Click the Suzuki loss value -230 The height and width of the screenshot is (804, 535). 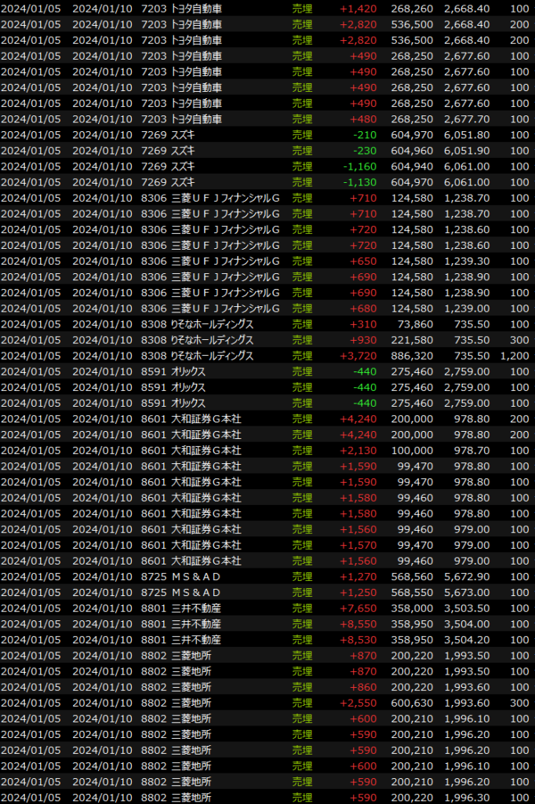(x=364, y=151)
